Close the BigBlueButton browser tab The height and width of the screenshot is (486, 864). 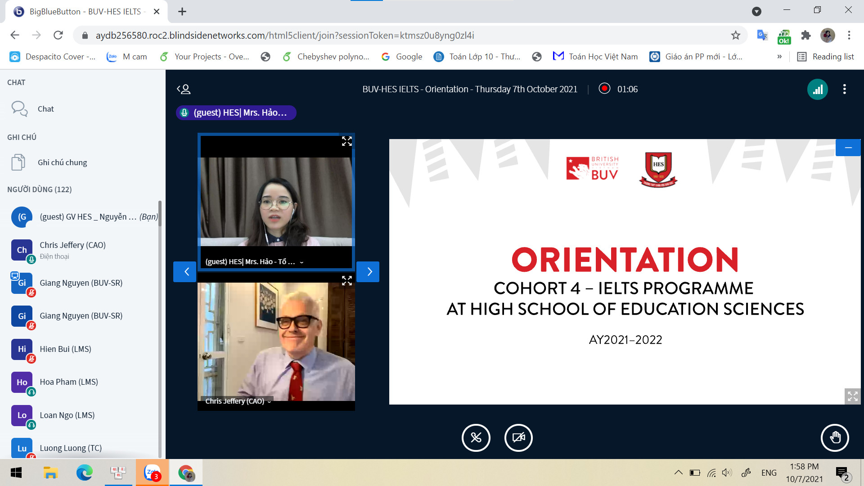click(x=157, y=12)
